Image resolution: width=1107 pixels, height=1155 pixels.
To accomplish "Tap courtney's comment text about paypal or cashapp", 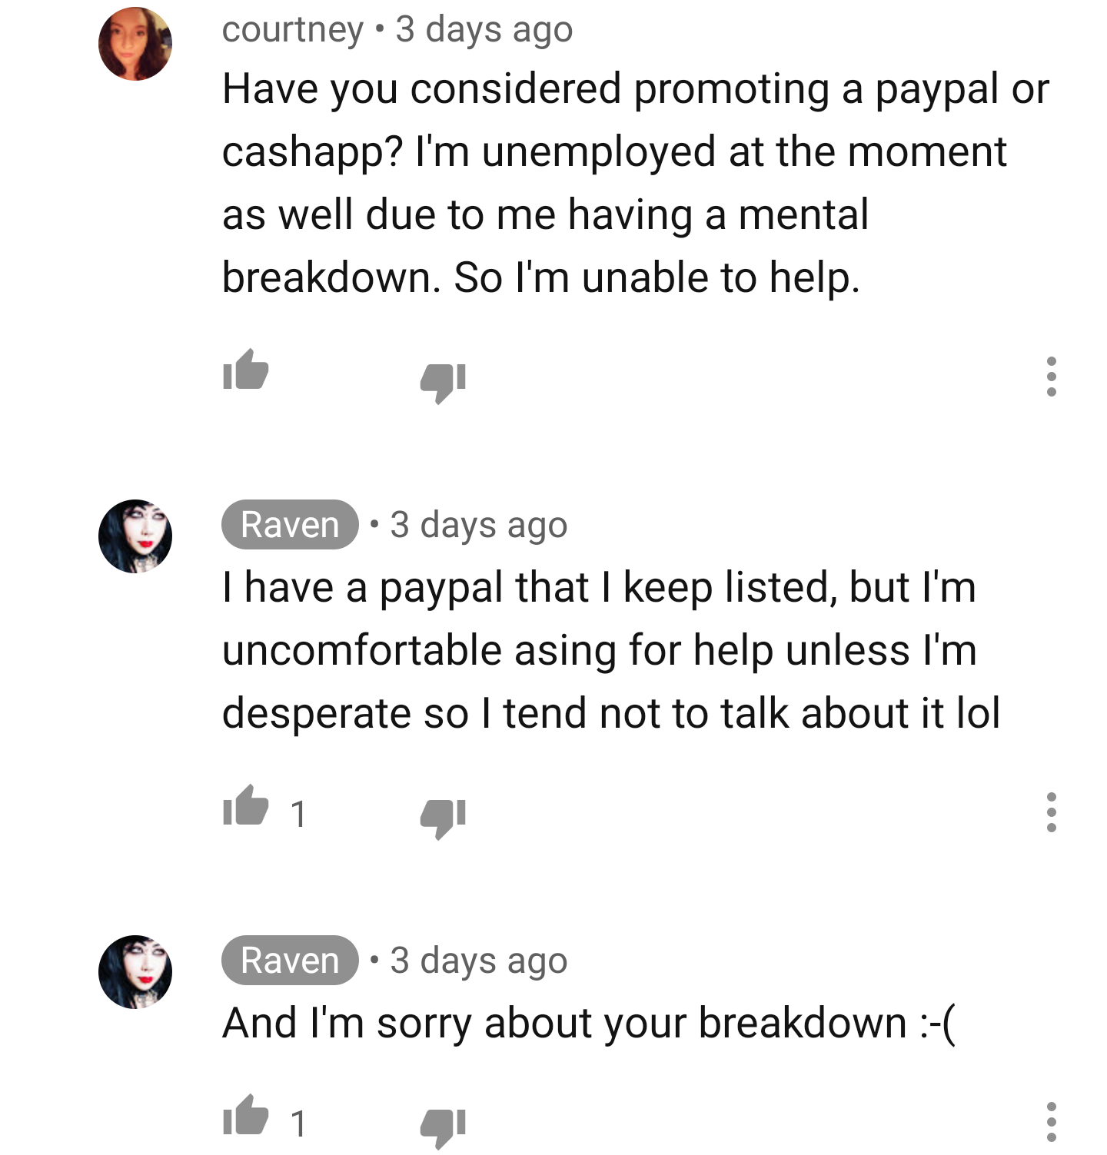I will pos(635,183).
